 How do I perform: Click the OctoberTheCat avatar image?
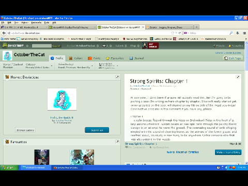[7, 55]
